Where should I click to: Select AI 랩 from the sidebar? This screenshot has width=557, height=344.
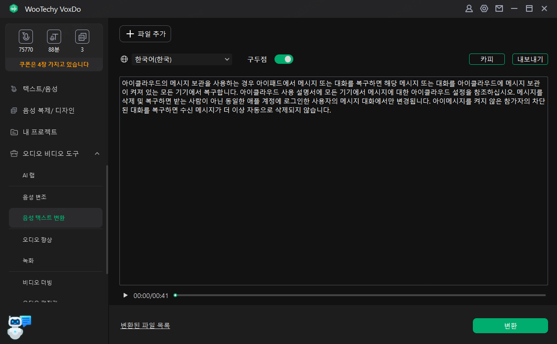coord(28,175)
